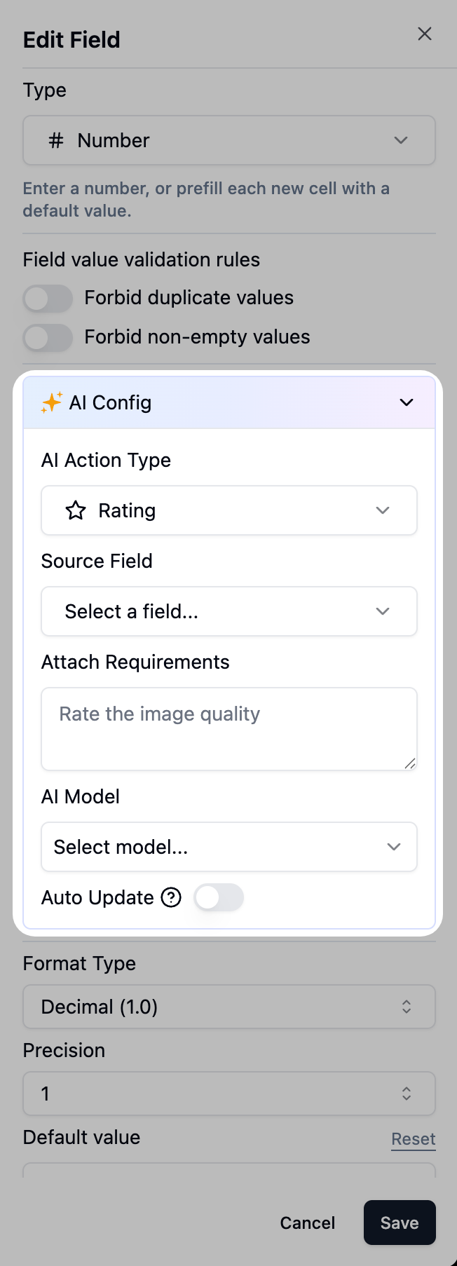This screenshot has width=457, height=1266.
Task: Click the AI Config sparkle icon
Action: (52, 402)
